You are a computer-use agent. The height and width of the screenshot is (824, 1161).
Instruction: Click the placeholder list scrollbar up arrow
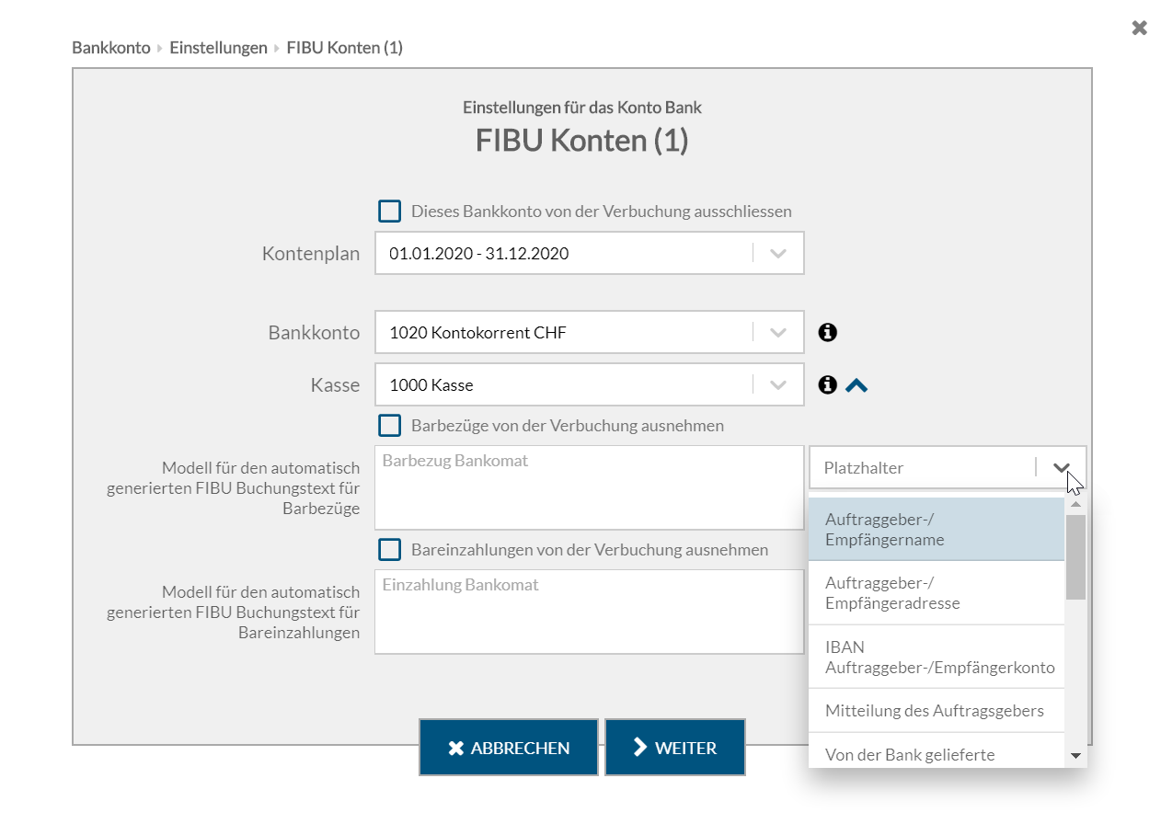pyautogui.click(x=1075, y=505)
